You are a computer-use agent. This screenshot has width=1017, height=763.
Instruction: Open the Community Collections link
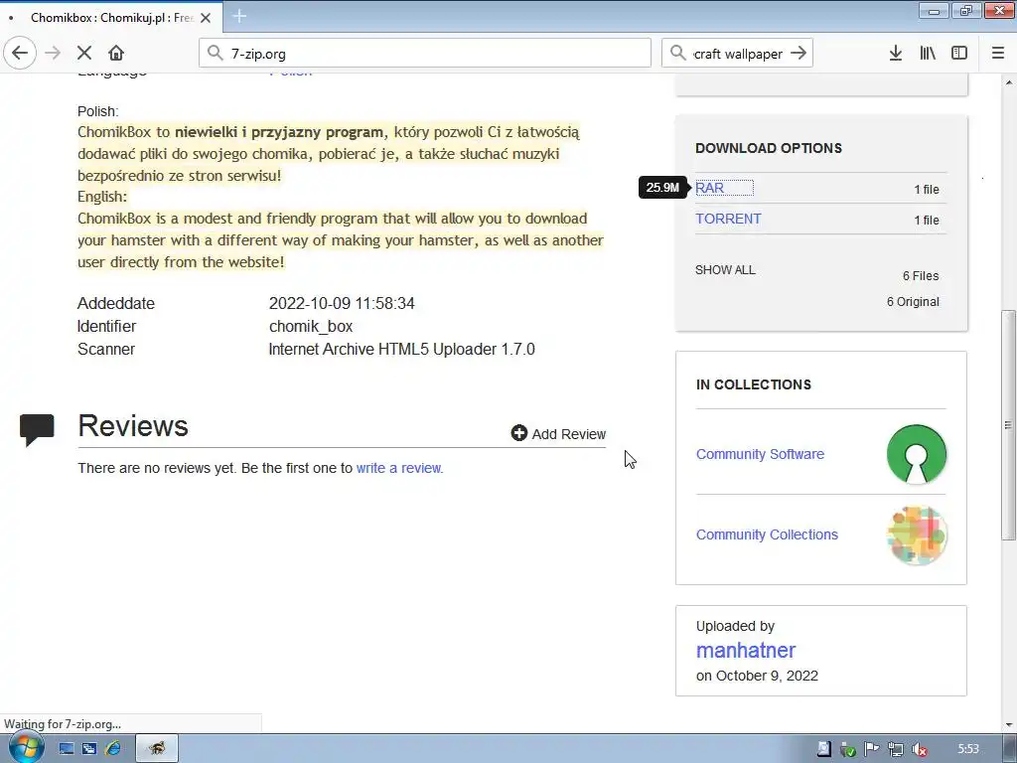pyautogui.click(x=767, y=534)
